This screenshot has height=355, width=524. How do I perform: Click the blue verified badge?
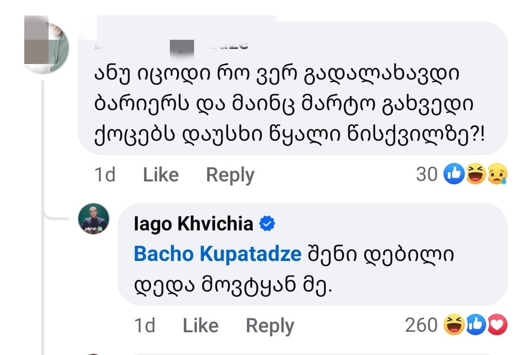[268, 224]
